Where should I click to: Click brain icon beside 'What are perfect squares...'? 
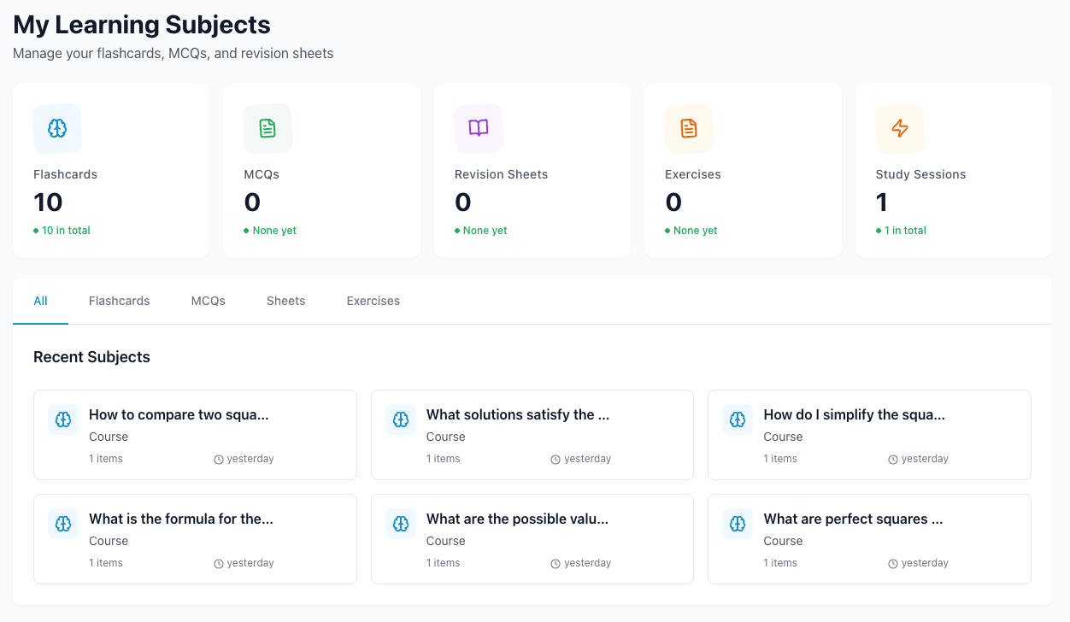point(738,524)
